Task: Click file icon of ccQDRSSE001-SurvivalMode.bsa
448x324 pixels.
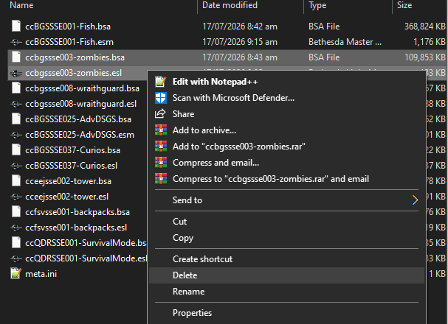Action: (x=16, y=243)
